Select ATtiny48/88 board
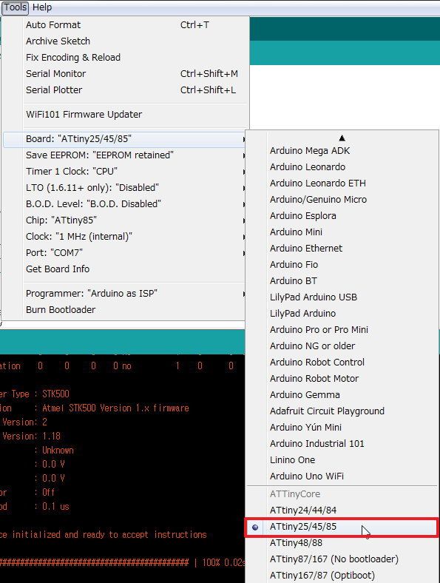 (342, 543)
